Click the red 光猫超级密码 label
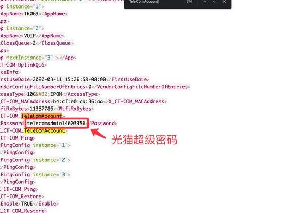The width and height of the screenshot is (296, 213). [145, 140]
